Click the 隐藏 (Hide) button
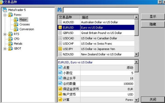The width and height of the screenshot is (165, 103). (x=153, y=24)
